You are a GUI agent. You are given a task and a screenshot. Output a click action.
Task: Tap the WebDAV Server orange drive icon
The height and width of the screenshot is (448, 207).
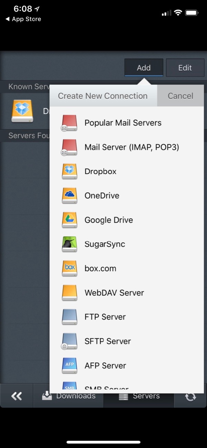click(69, 293)
